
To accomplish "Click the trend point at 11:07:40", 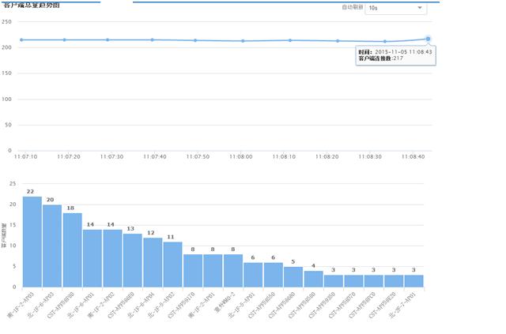I will (x=153, y=40).
